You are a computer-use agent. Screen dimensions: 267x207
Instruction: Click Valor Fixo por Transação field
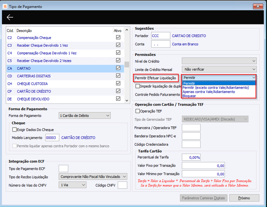[x=203, y=166]
